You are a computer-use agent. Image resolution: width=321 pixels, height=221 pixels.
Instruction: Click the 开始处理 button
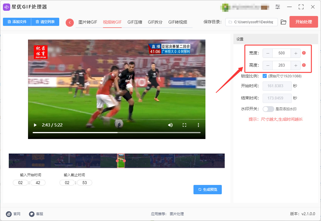pyautogui.click(x=303, y=22)
